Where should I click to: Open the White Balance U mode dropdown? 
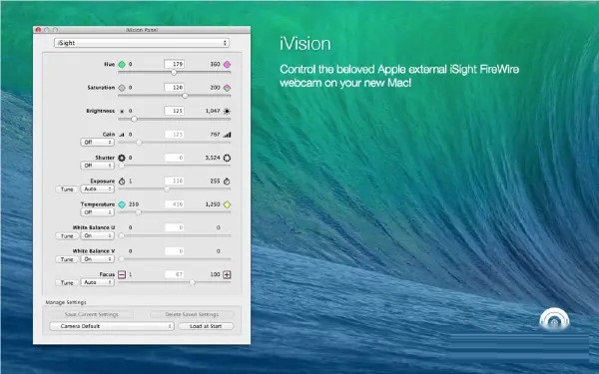click(98, 235)
